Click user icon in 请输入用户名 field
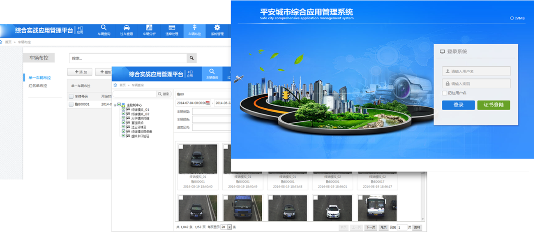This screenshot has width=535, height=232. click(x=447, y=71)
